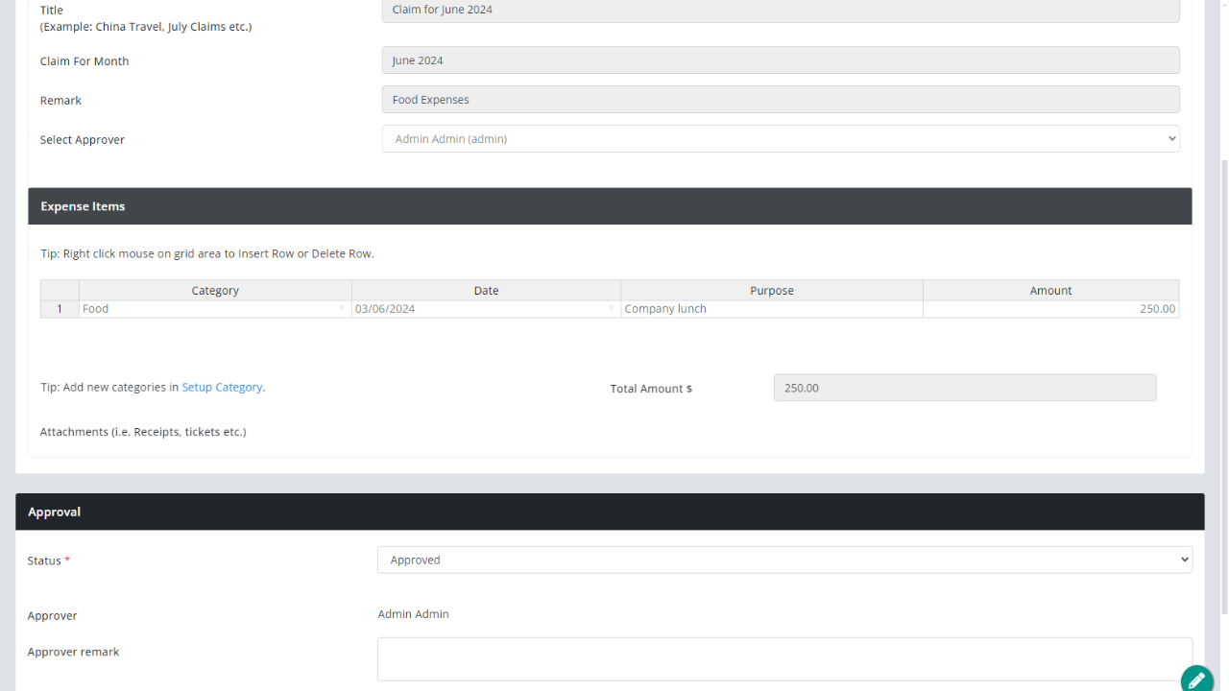Click the Title field showing Claim for June 2024
This screenshot has height=691, width=1229.
[781, 11]
